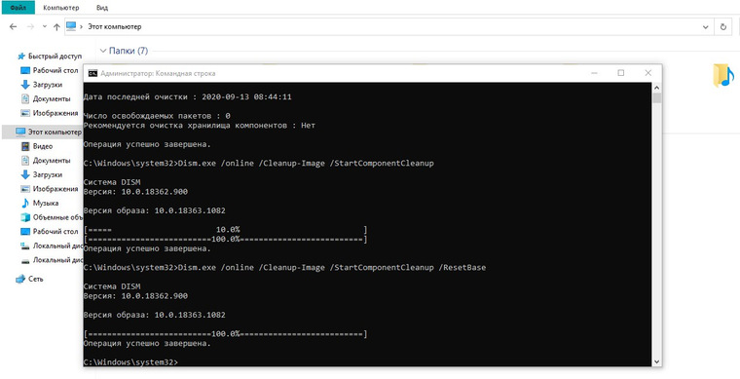Click the up-one-level arrow icon

56,27
